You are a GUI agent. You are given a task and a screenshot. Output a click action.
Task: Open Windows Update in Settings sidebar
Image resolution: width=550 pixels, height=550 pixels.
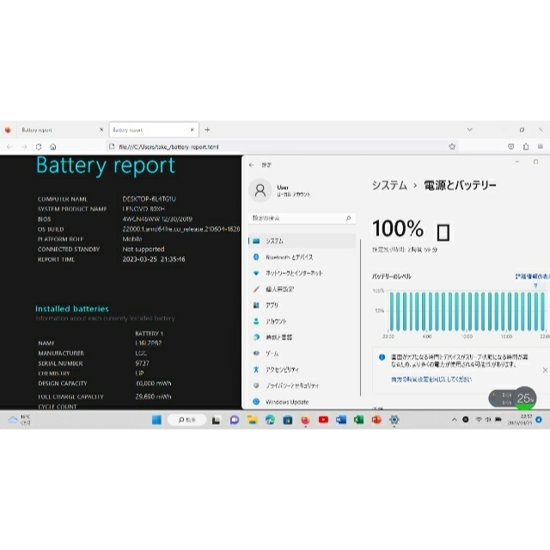point(302,401)
